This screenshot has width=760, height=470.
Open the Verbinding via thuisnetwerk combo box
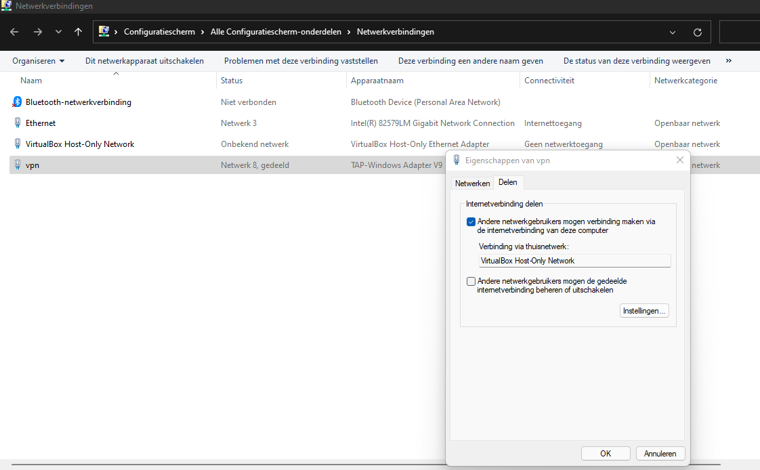pos(575,261)
